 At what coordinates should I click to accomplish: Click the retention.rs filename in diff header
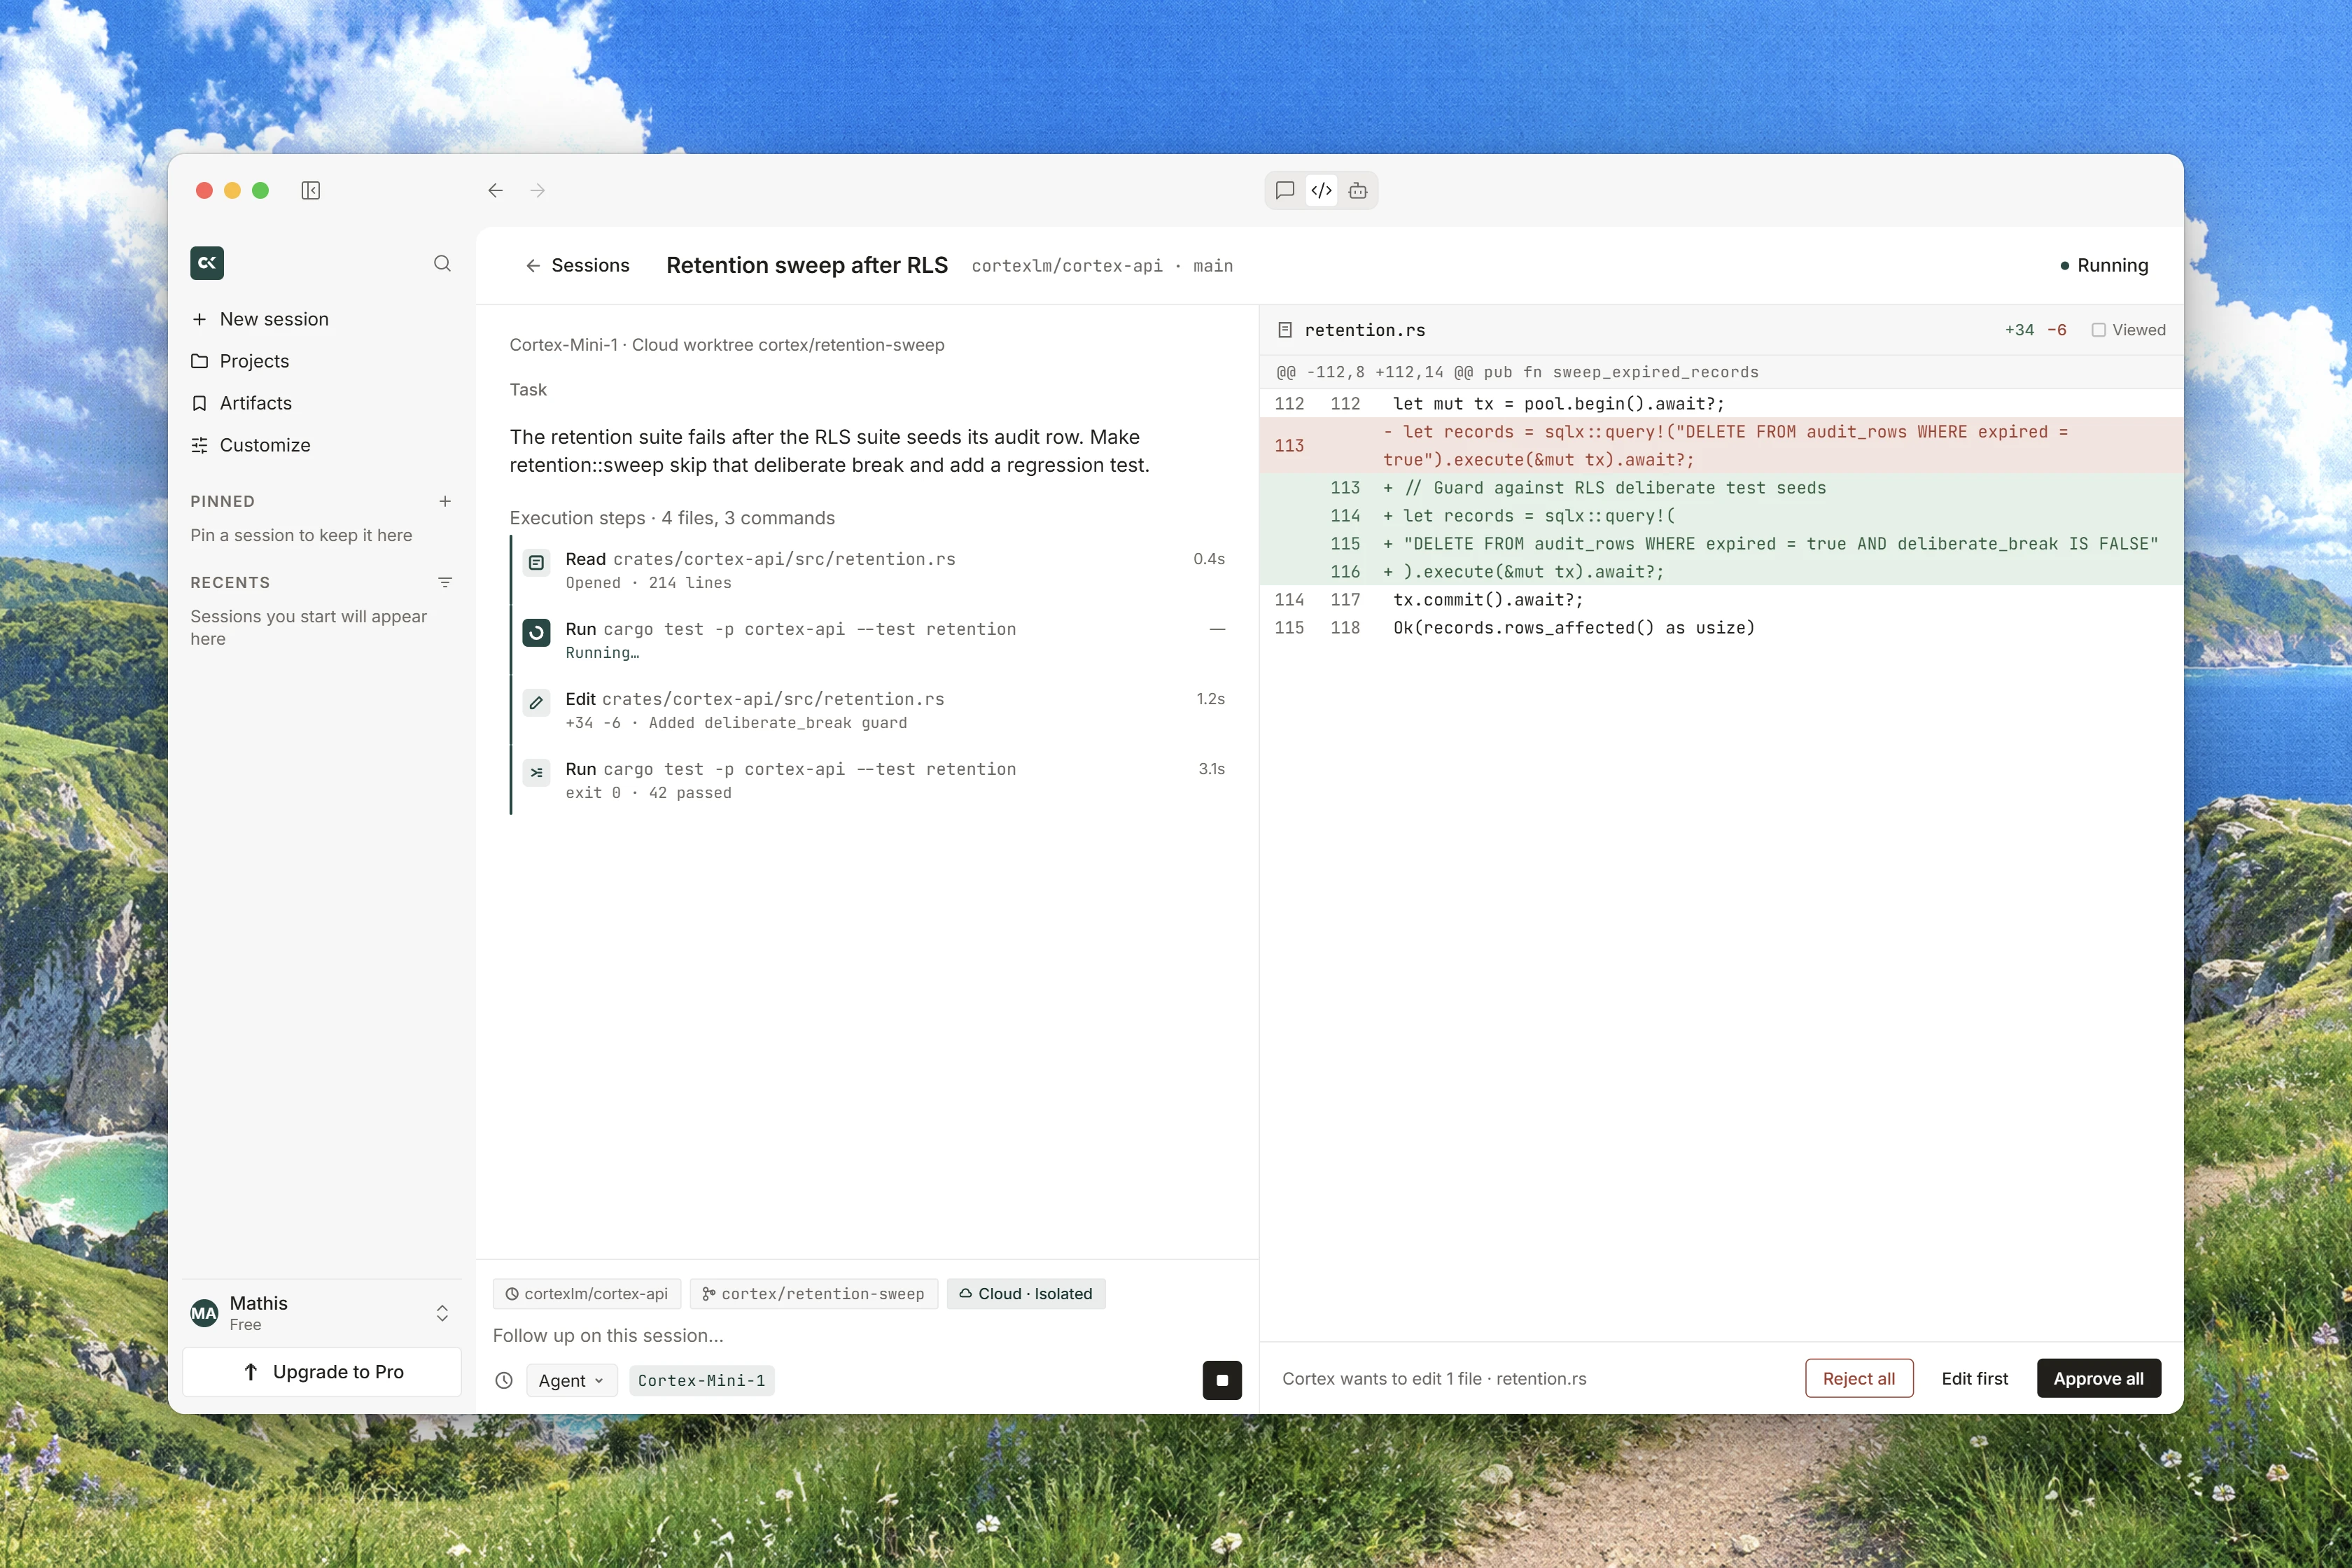(1365, 330)
